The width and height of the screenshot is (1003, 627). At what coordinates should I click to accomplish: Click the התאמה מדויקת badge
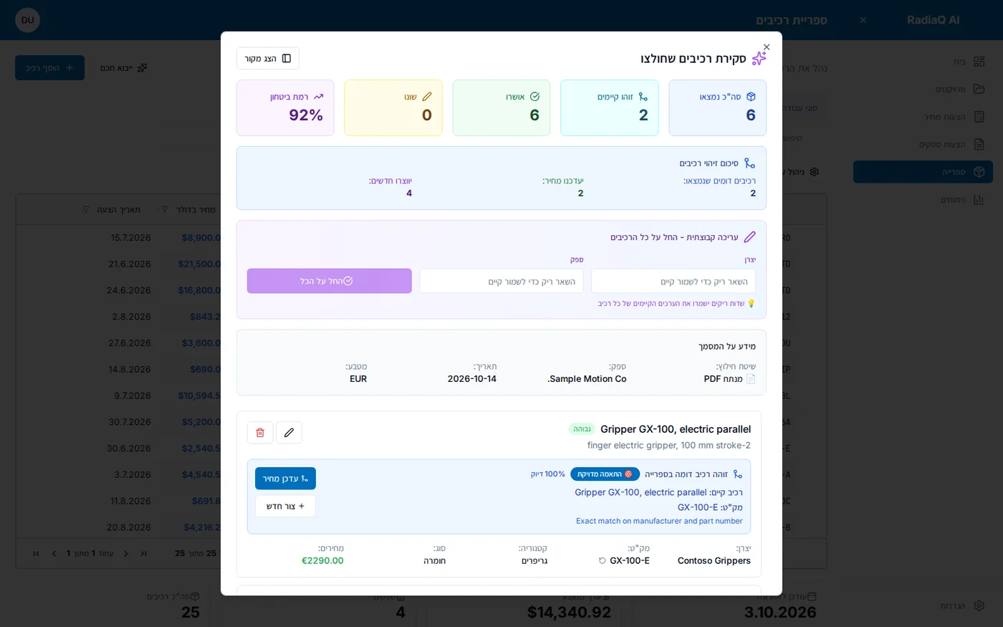click(x=605, y=474)
